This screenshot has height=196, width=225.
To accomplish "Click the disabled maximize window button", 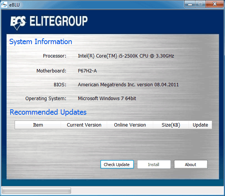I will [200, 4].
